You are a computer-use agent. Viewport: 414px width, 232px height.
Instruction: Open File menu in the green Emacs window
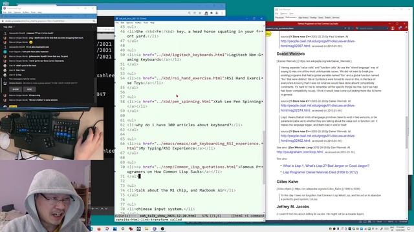click(x=117, y=23)
